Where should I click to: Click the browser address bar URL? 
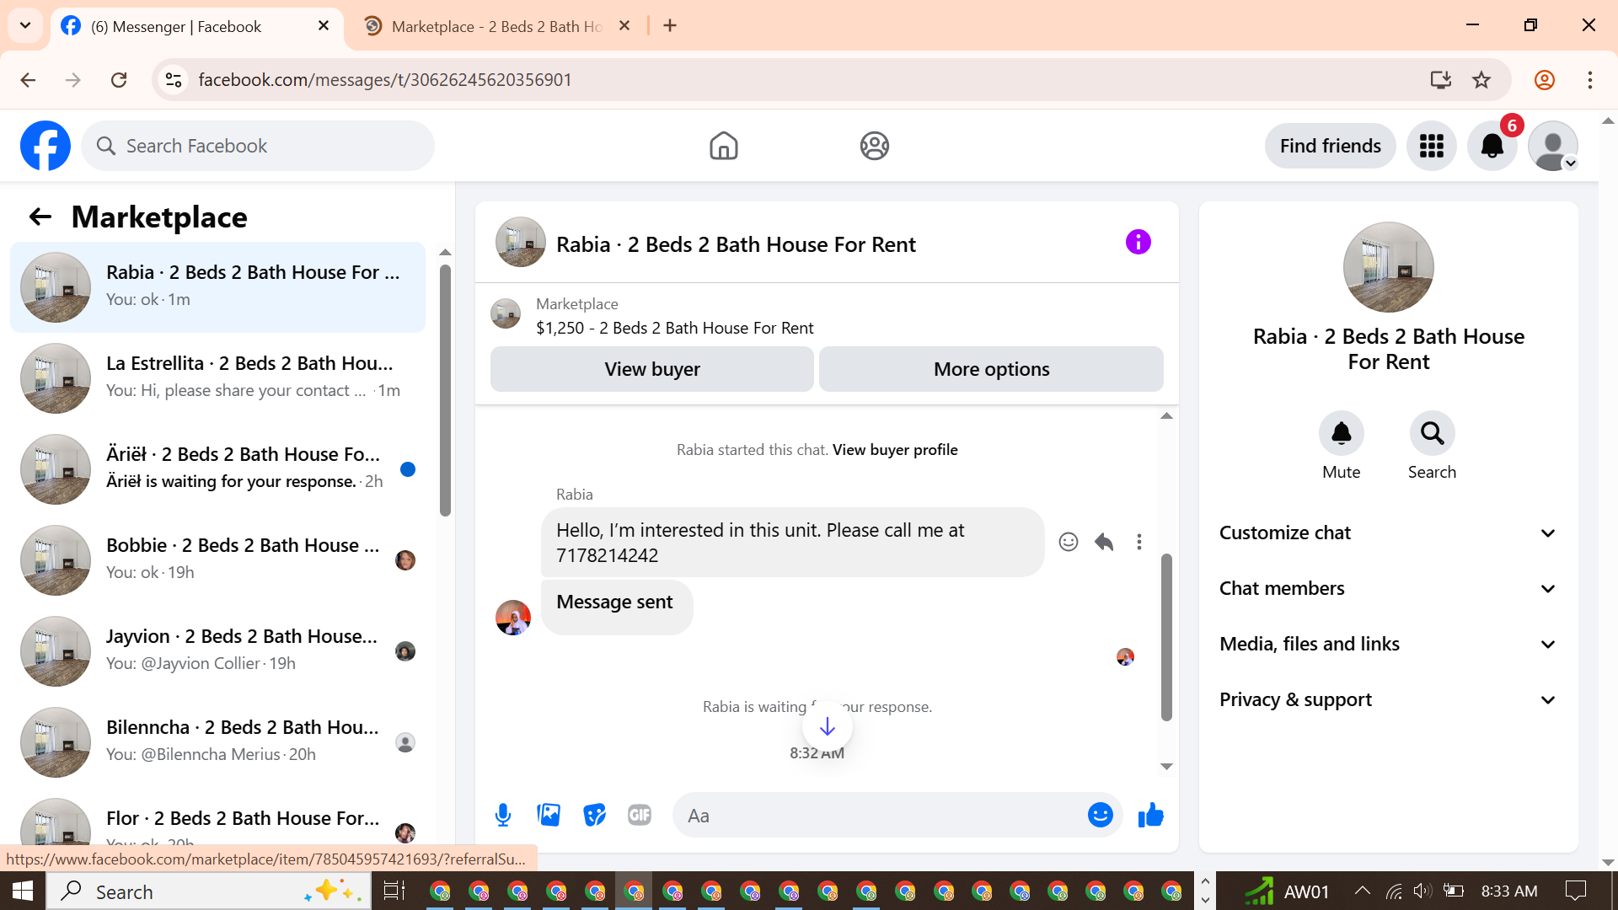[385, 80]
